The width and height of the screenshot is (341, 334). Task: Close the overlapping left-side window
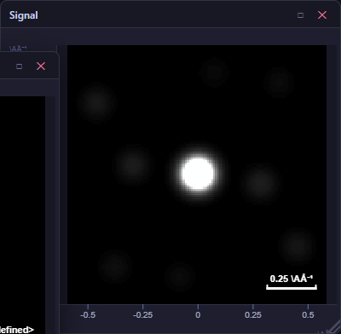(x=41, y=66)
